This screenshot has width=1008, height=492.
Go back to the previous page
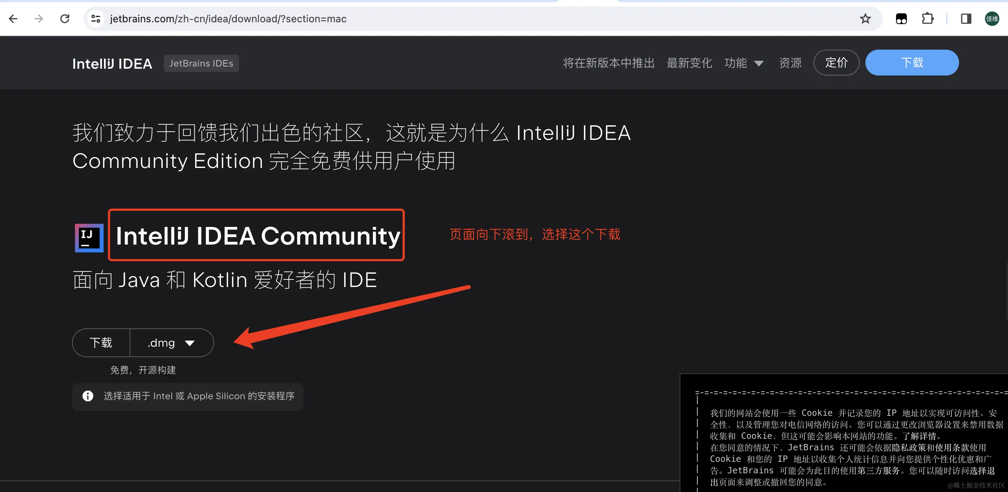pos(13,19)
